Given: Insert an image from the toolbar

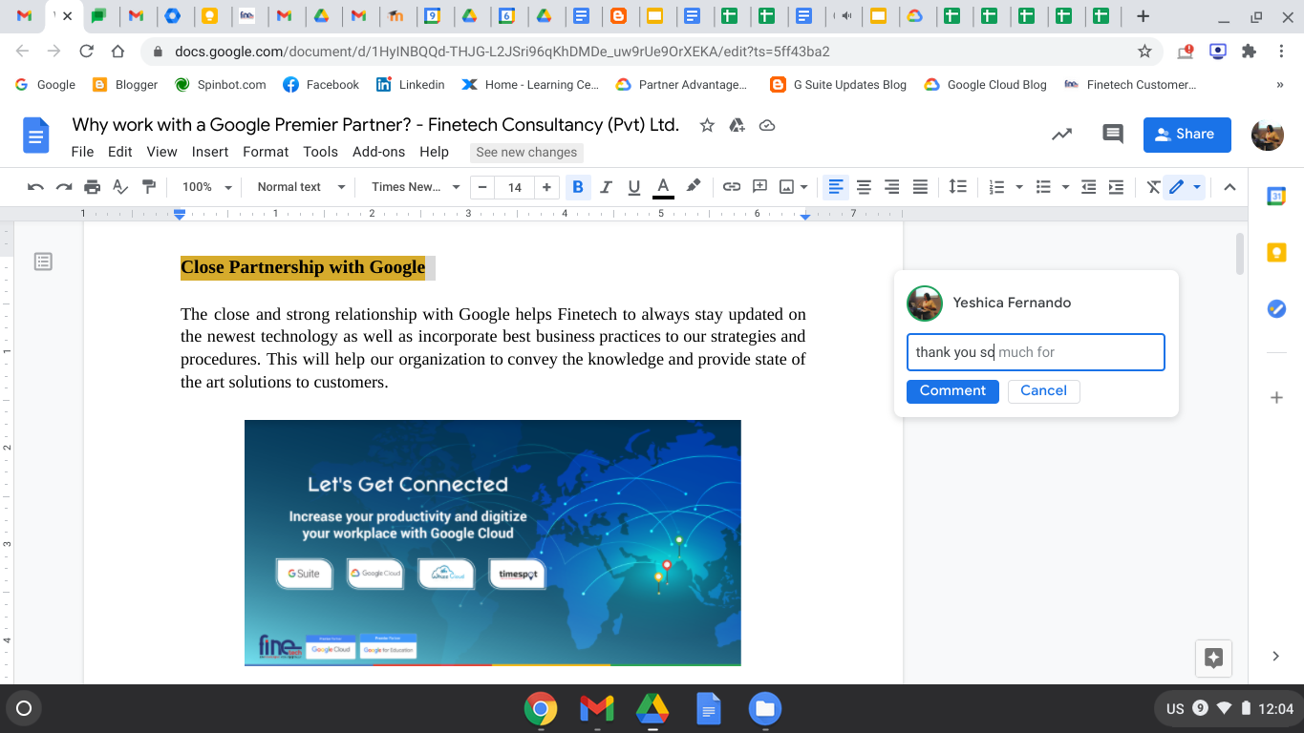Looking at the screenshot, I should click(x=787, y=187).
